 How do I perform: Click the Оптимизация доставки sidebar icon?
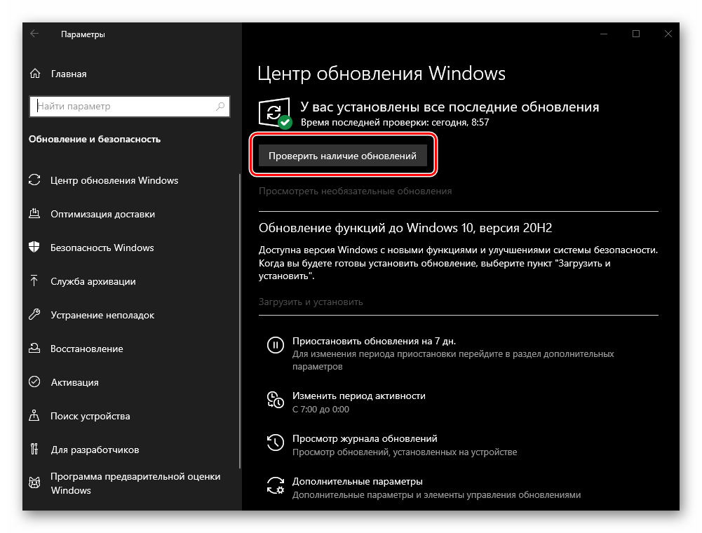pyautogui.click(x=34, y=214)
